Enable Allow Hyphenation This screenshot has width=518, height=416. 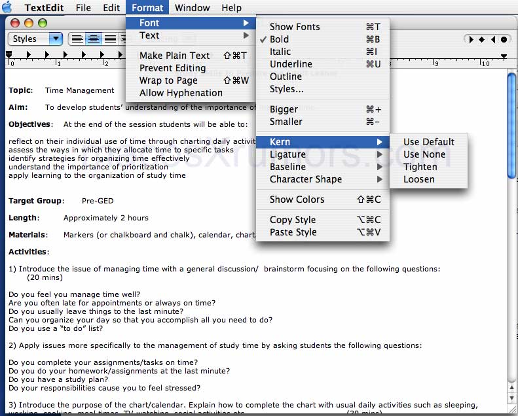pyautogui.click(x=191, y=93)
